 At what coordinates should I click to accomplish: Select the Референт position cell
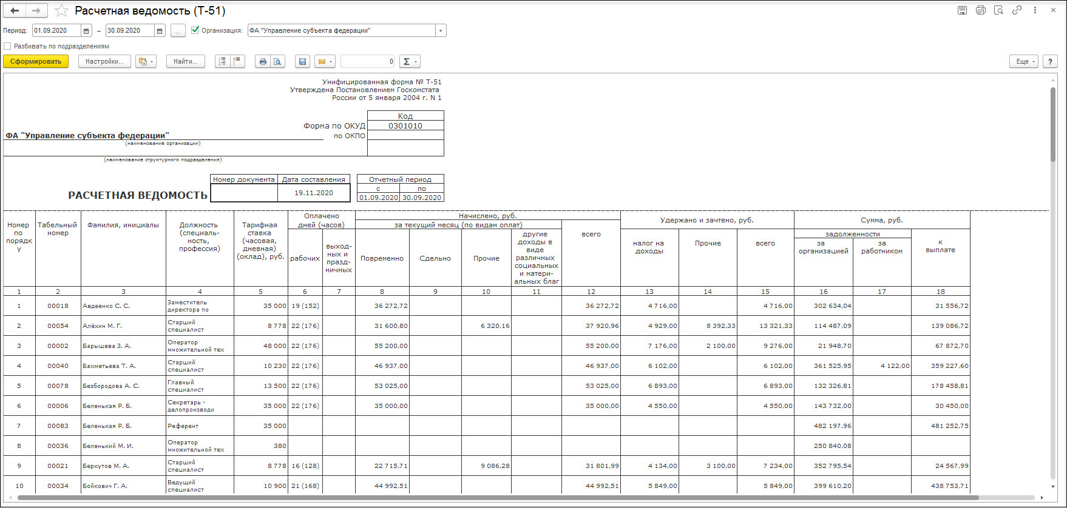coord(200,426)
